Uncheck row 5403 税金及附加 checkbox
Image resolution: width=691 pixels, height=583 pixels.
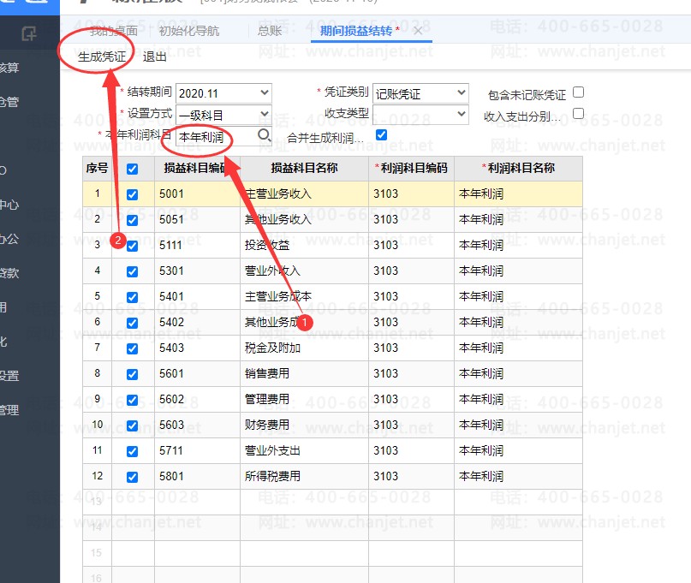click(132, 348)
